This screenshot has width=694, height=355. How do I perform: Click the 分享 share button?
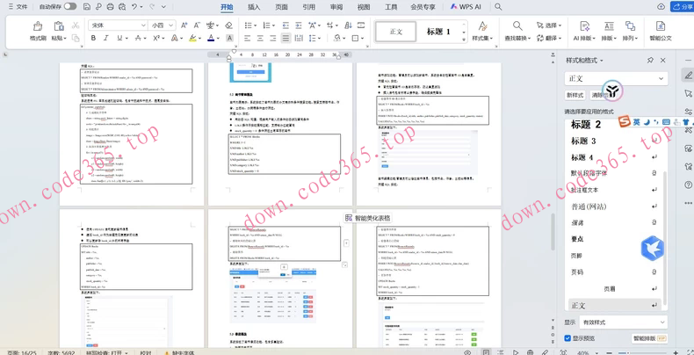[x=682, y=7]
